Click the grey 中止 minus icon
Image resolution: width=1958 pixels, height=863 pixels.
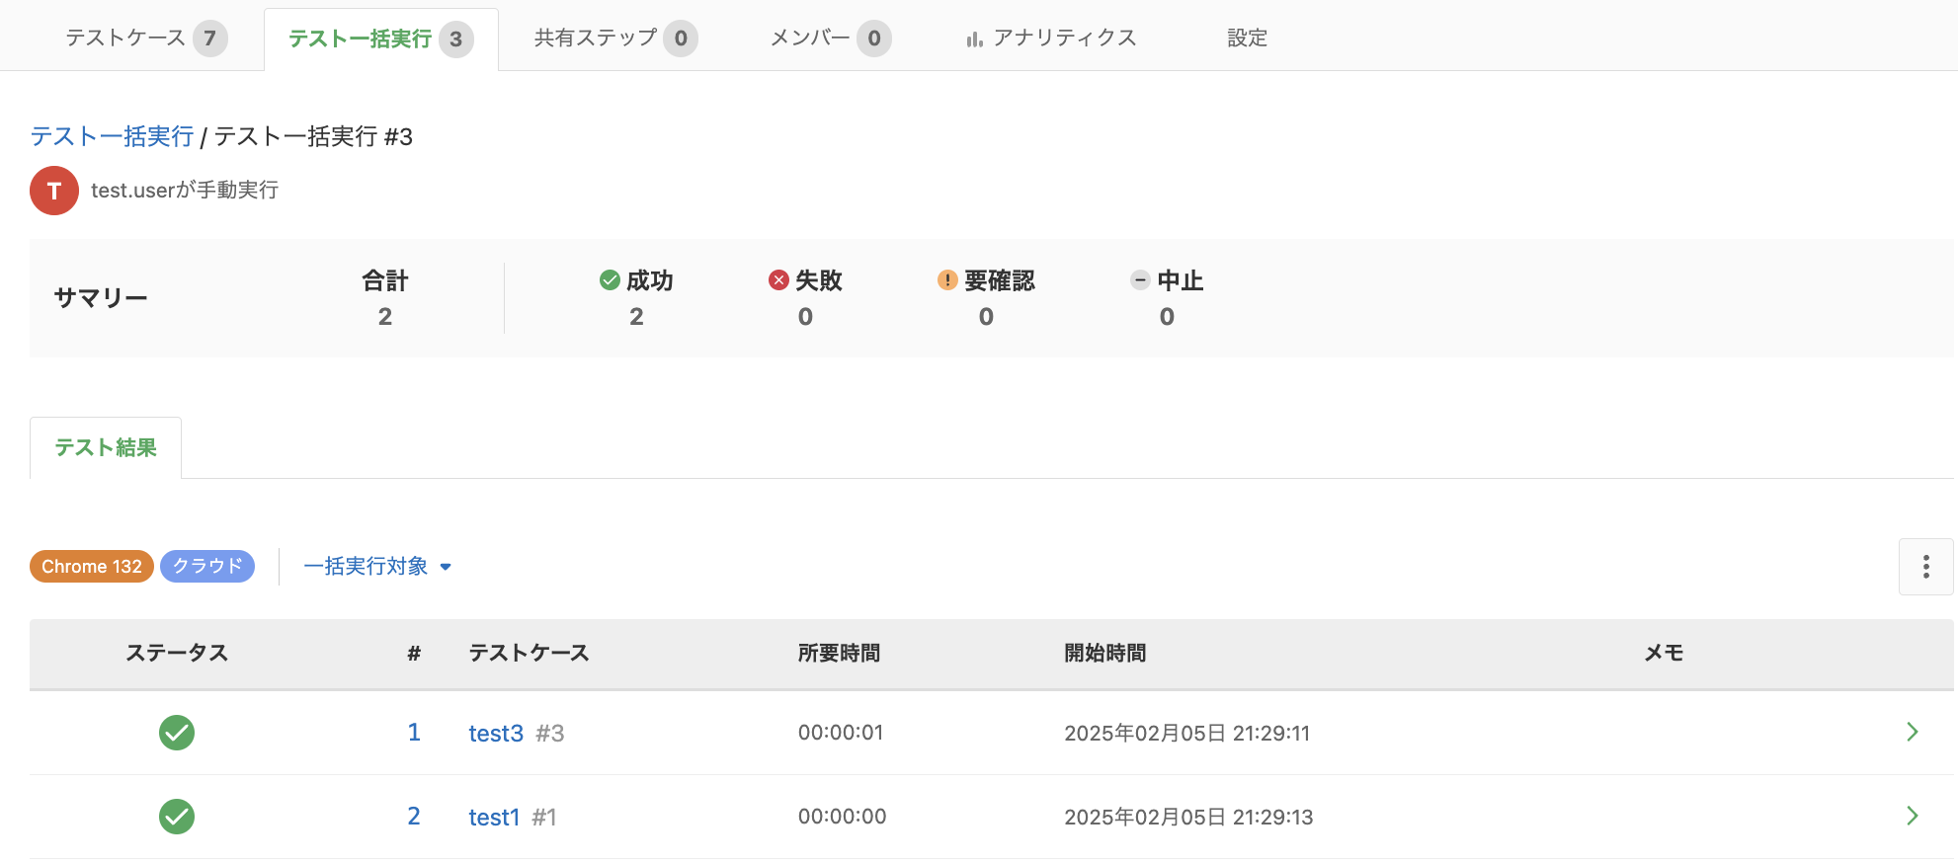coord(1140,280)
